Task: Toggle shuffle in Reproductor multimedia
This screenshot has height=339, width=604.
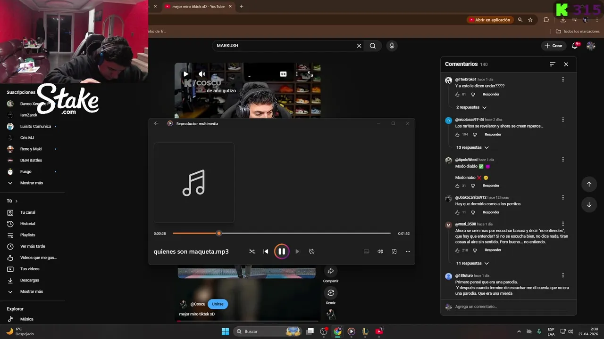Action: pyautogui.click(x=252, y=251)
